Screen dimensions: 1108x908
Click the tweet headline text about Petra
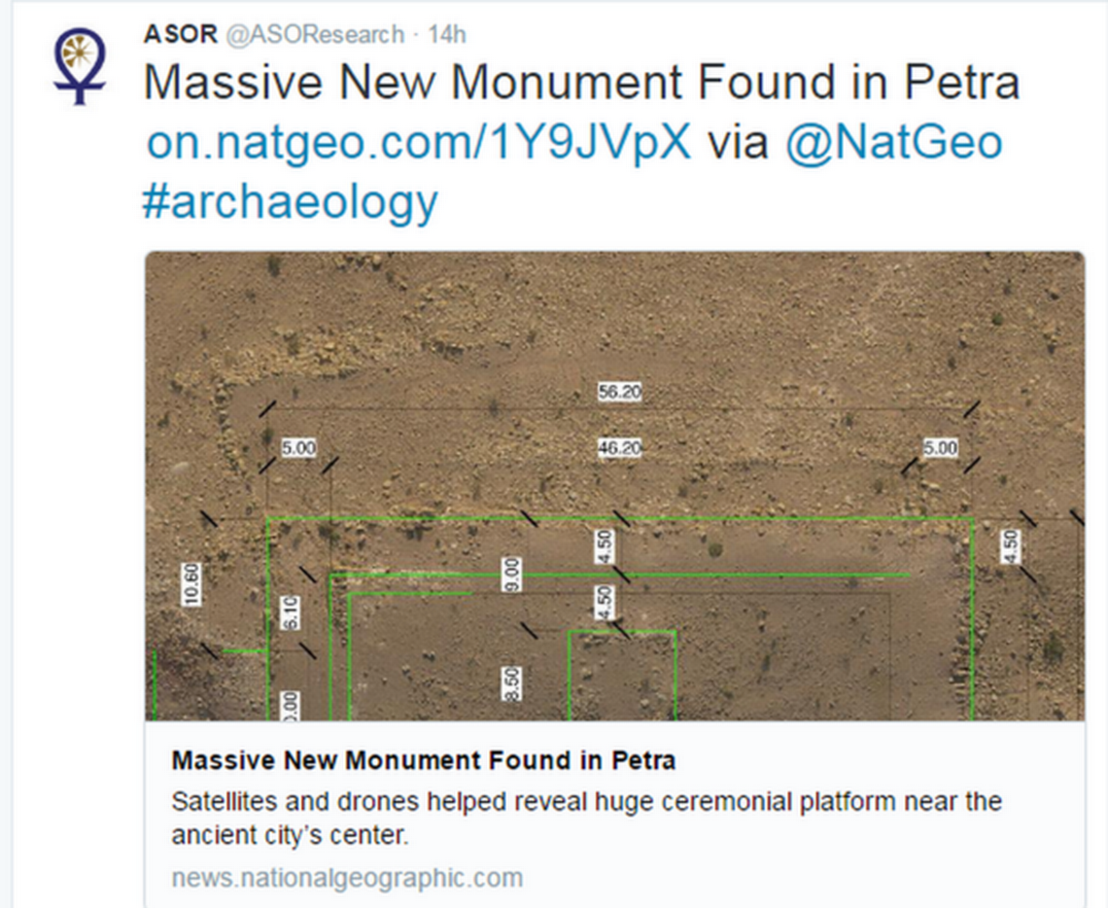coord(581,82)
